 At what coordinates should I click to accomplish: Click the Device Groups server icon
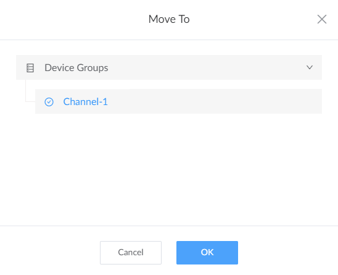click(x=30, y=68)
